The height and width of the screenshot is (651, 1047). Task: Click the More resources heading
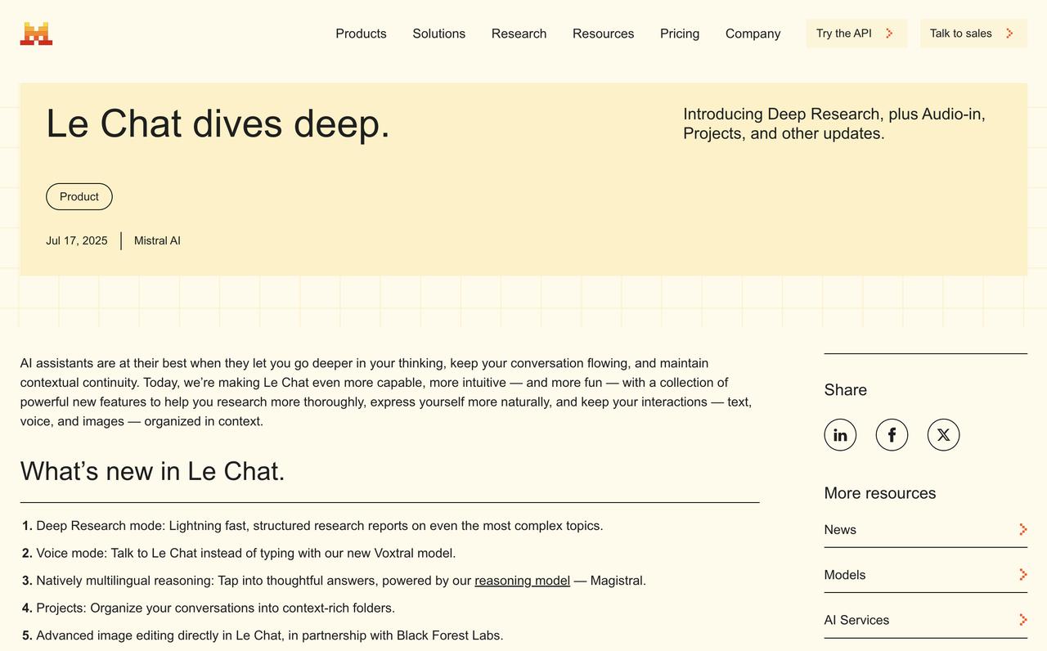point(880,493)
